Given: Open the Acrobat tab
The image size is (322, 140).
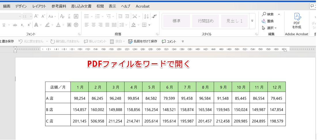Looking at the screenshot, I should tap(143, 6).
